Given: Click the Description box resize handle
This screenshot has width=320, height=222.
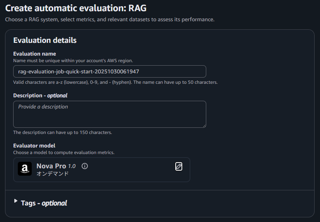Looking at the screenshot, I should tap(204, 125).
